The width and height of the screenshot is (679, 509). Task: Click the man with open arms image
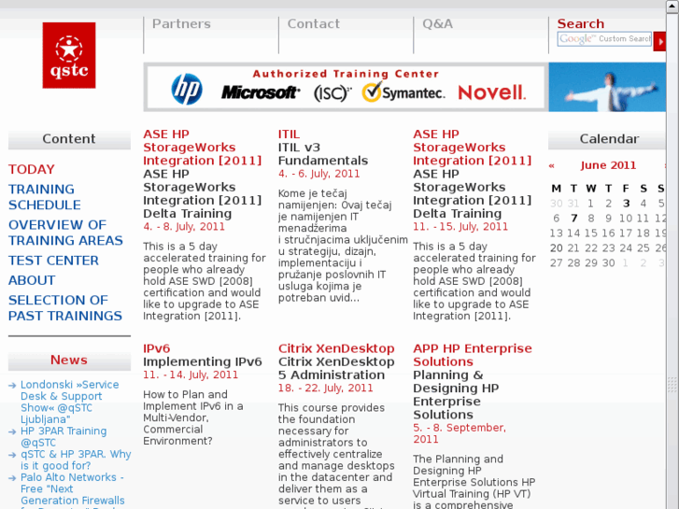607,87
